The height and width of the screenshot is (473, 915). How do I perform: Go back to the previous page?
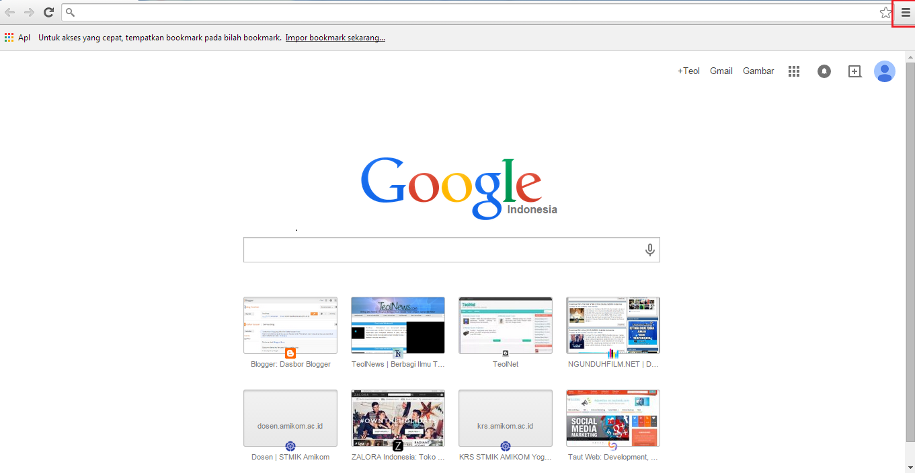pos(9,12)
